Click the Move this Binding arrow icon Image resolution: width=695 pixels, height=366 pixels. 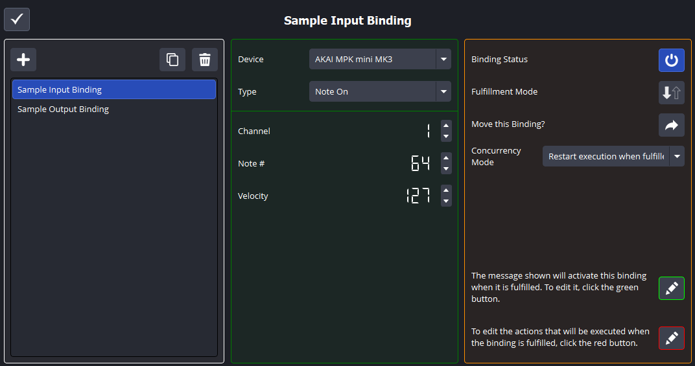[x=671, y=125]
